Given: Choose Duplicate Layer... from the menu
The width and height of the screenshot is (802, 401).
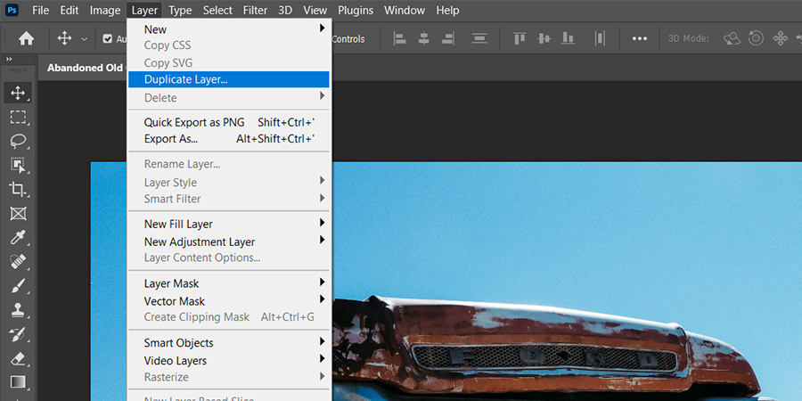Looking at the screenshot, I should coord(229,79).
